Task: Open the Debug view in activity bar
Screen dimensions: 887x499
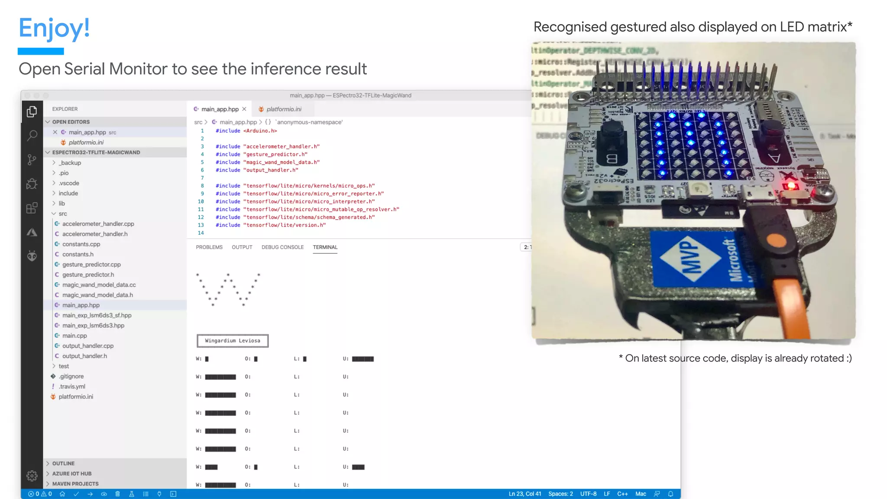Action: [32, 184]
